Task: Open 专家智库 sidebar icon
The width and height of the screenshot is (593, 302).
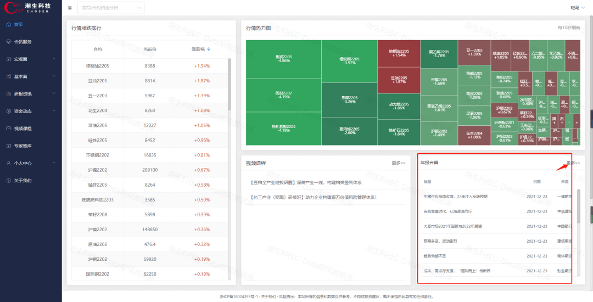Action: tap(9, 146)
